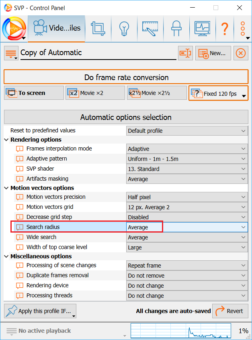The image size is (252, 340).
Task: Click the rename profile icon button
Action: pos(185,53)
